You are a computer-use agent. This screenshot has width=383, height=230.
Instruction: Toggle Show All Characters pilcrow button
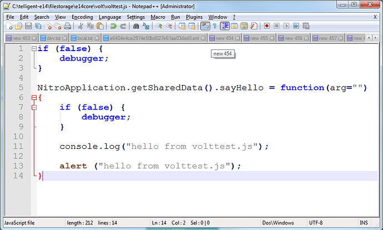(215, 26)
